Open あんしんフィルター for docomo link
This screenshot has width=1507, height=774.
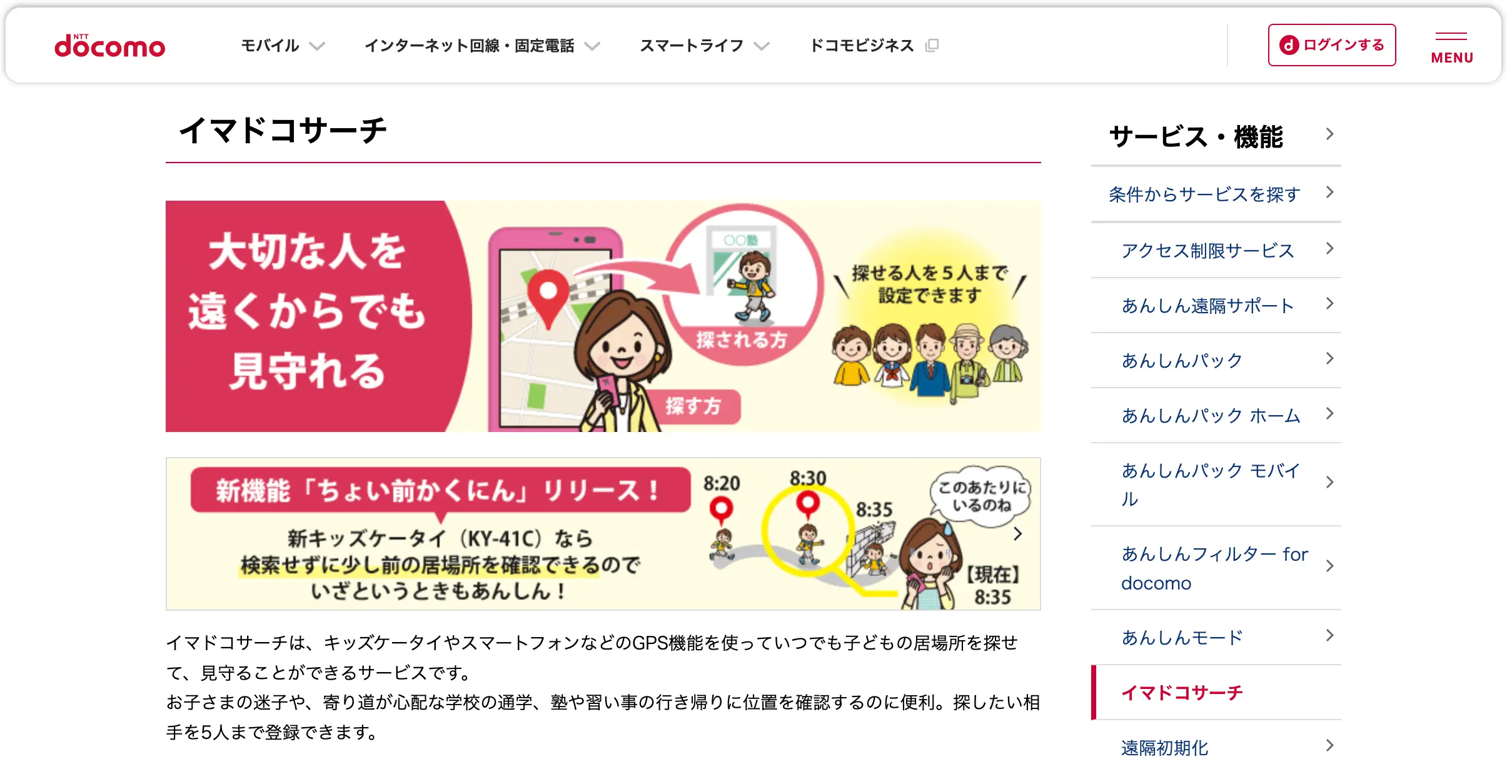[x=1216, y=568]
